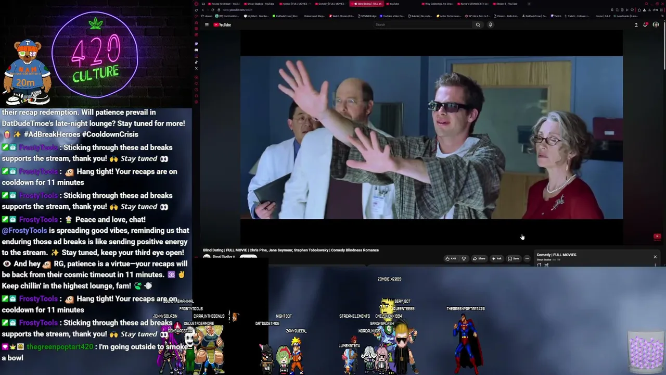Image resolution: width=666 pixels, height=375 pixels.
Task: Click the '@FrostyTools' mention in chat
Action: (24, 230)
